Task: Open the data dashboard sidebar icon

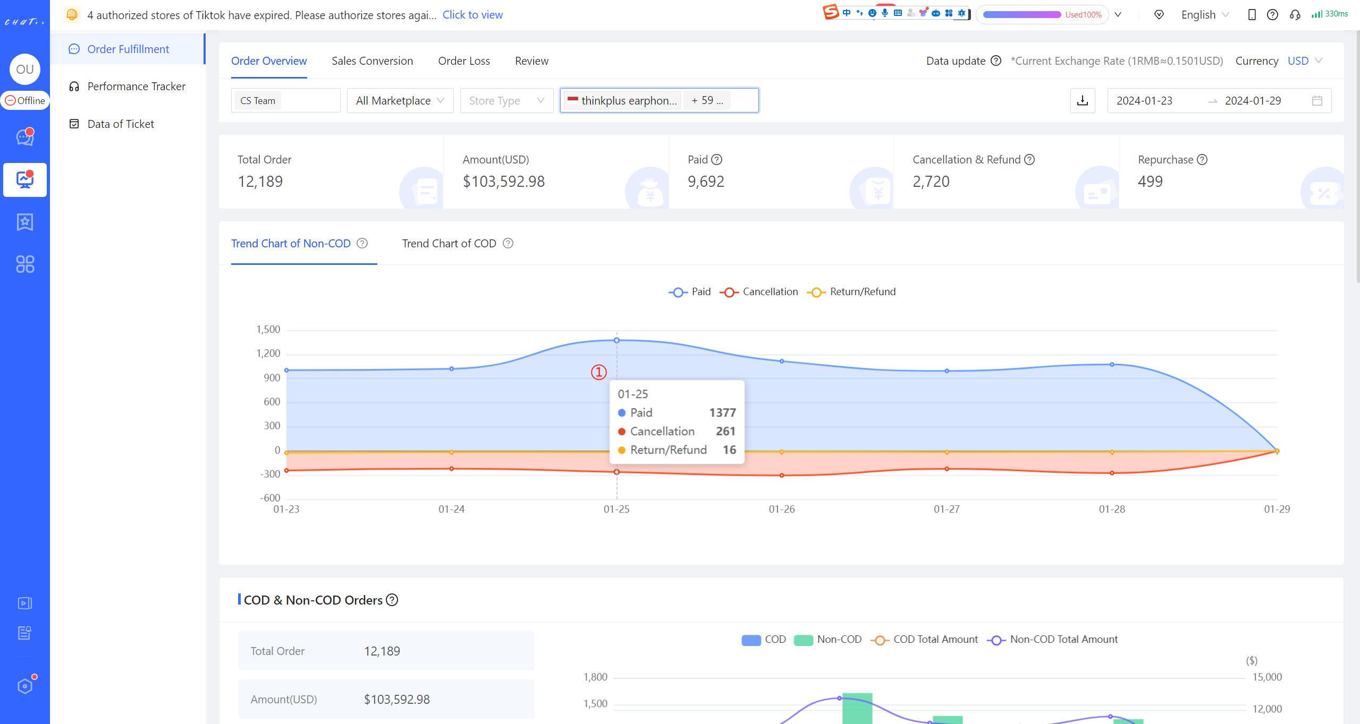Action: click(x=25, y=179)
